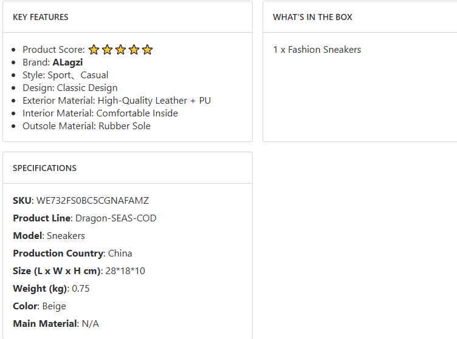Click the Size 28*18*10 value
The height and width of the screenshot is (339, 457).
125,271
